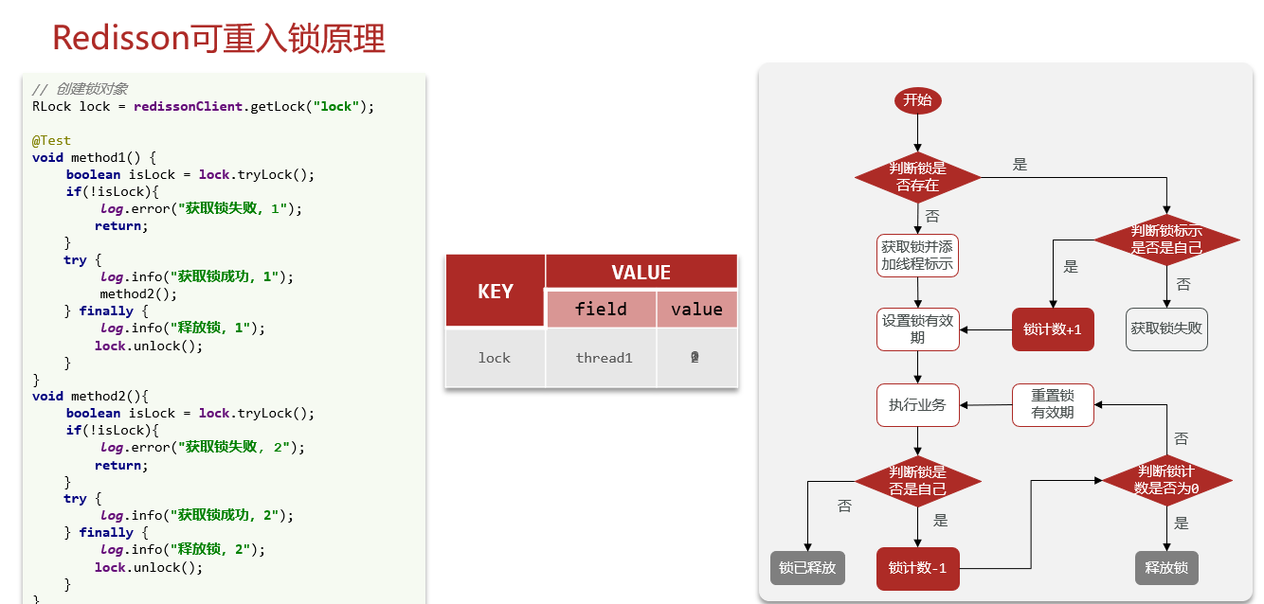Click the VALUE table header

(x=641, y=272)
